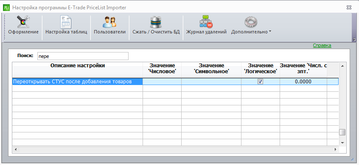Click the vertical scrollbar up arrow
Viewport: 359px width, 165px height.
click(x=342, y=66)
